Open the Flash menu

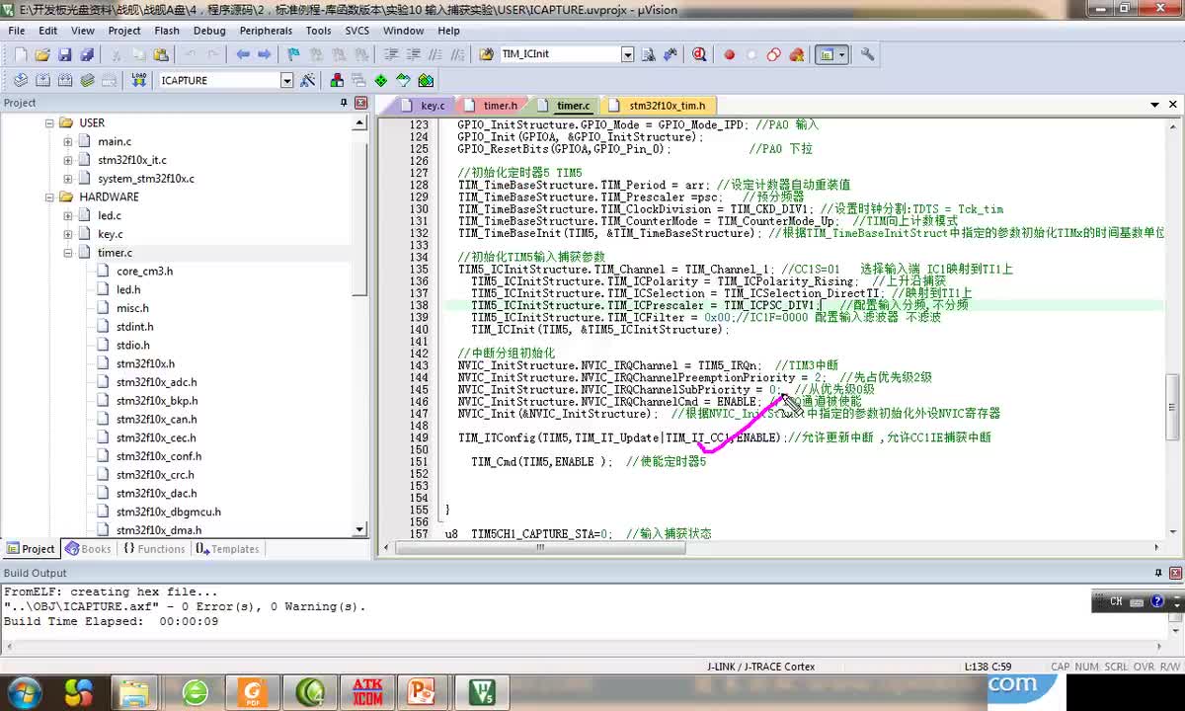[x=166, y=31]
